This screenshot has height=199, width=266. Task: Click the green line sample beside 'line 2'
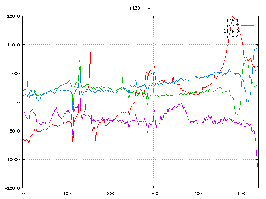tap(247, 25)
